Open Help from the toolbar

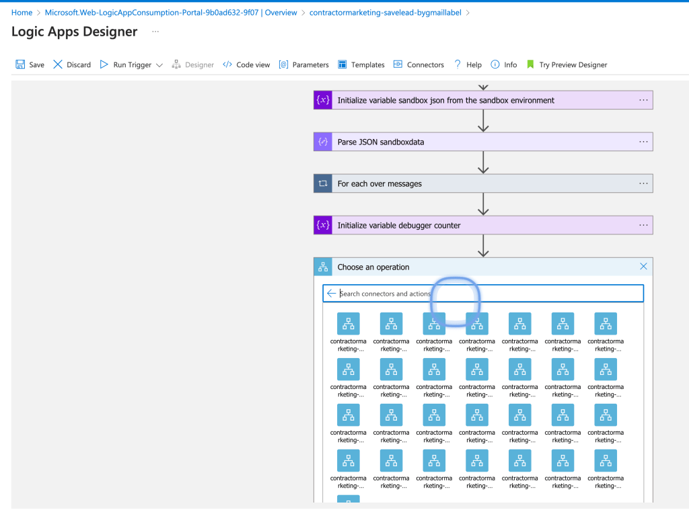tap(468, 64)
